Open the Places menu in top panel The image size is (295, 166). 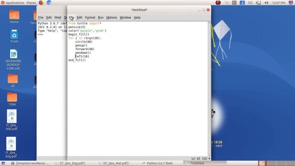coord(31,3)
